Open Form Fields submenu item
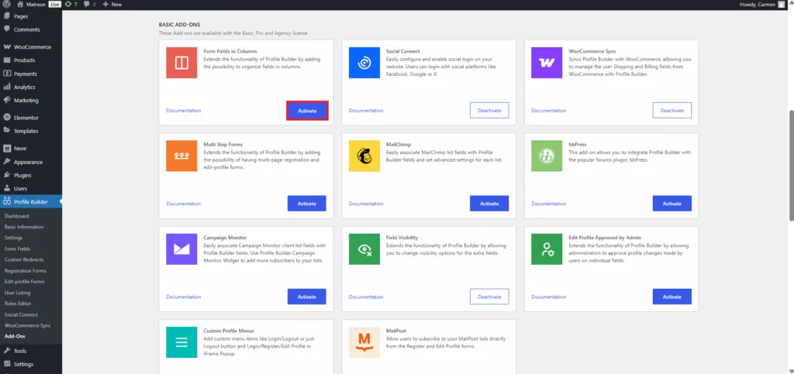794x374 pixels. pos(17,249)
